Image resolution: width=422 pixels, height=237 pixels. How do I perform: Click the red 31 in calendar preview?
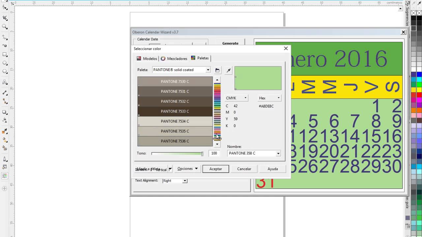265,183
